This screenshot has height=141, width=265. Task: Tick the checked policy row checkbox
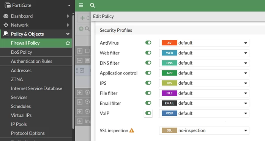pos(82,70)
